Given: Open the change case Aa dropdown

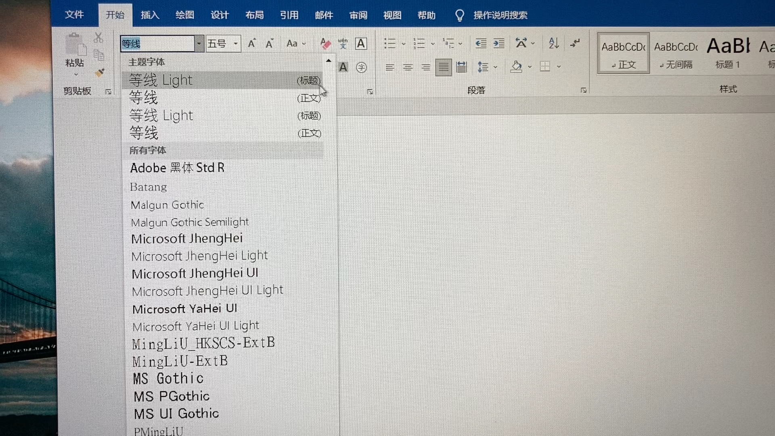Looking at the screenshot, I should 296,43.
